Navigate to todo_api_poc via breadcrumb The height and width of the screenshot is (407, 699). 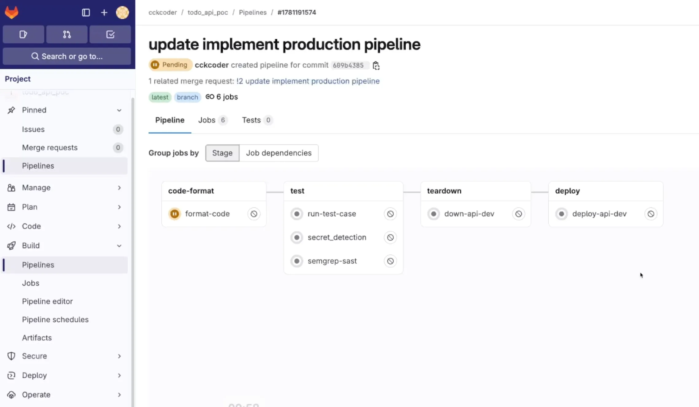[207, 13]
